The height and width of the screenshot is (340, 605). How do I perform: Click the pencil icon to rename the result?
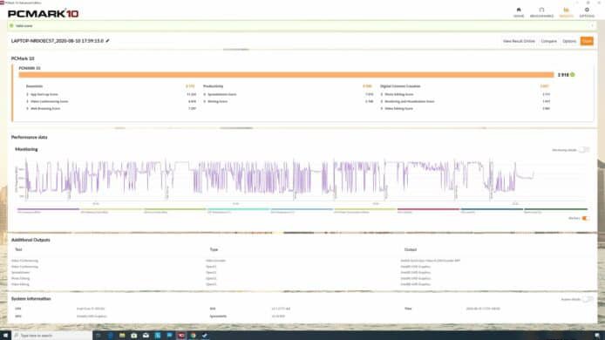coord(107,40)
